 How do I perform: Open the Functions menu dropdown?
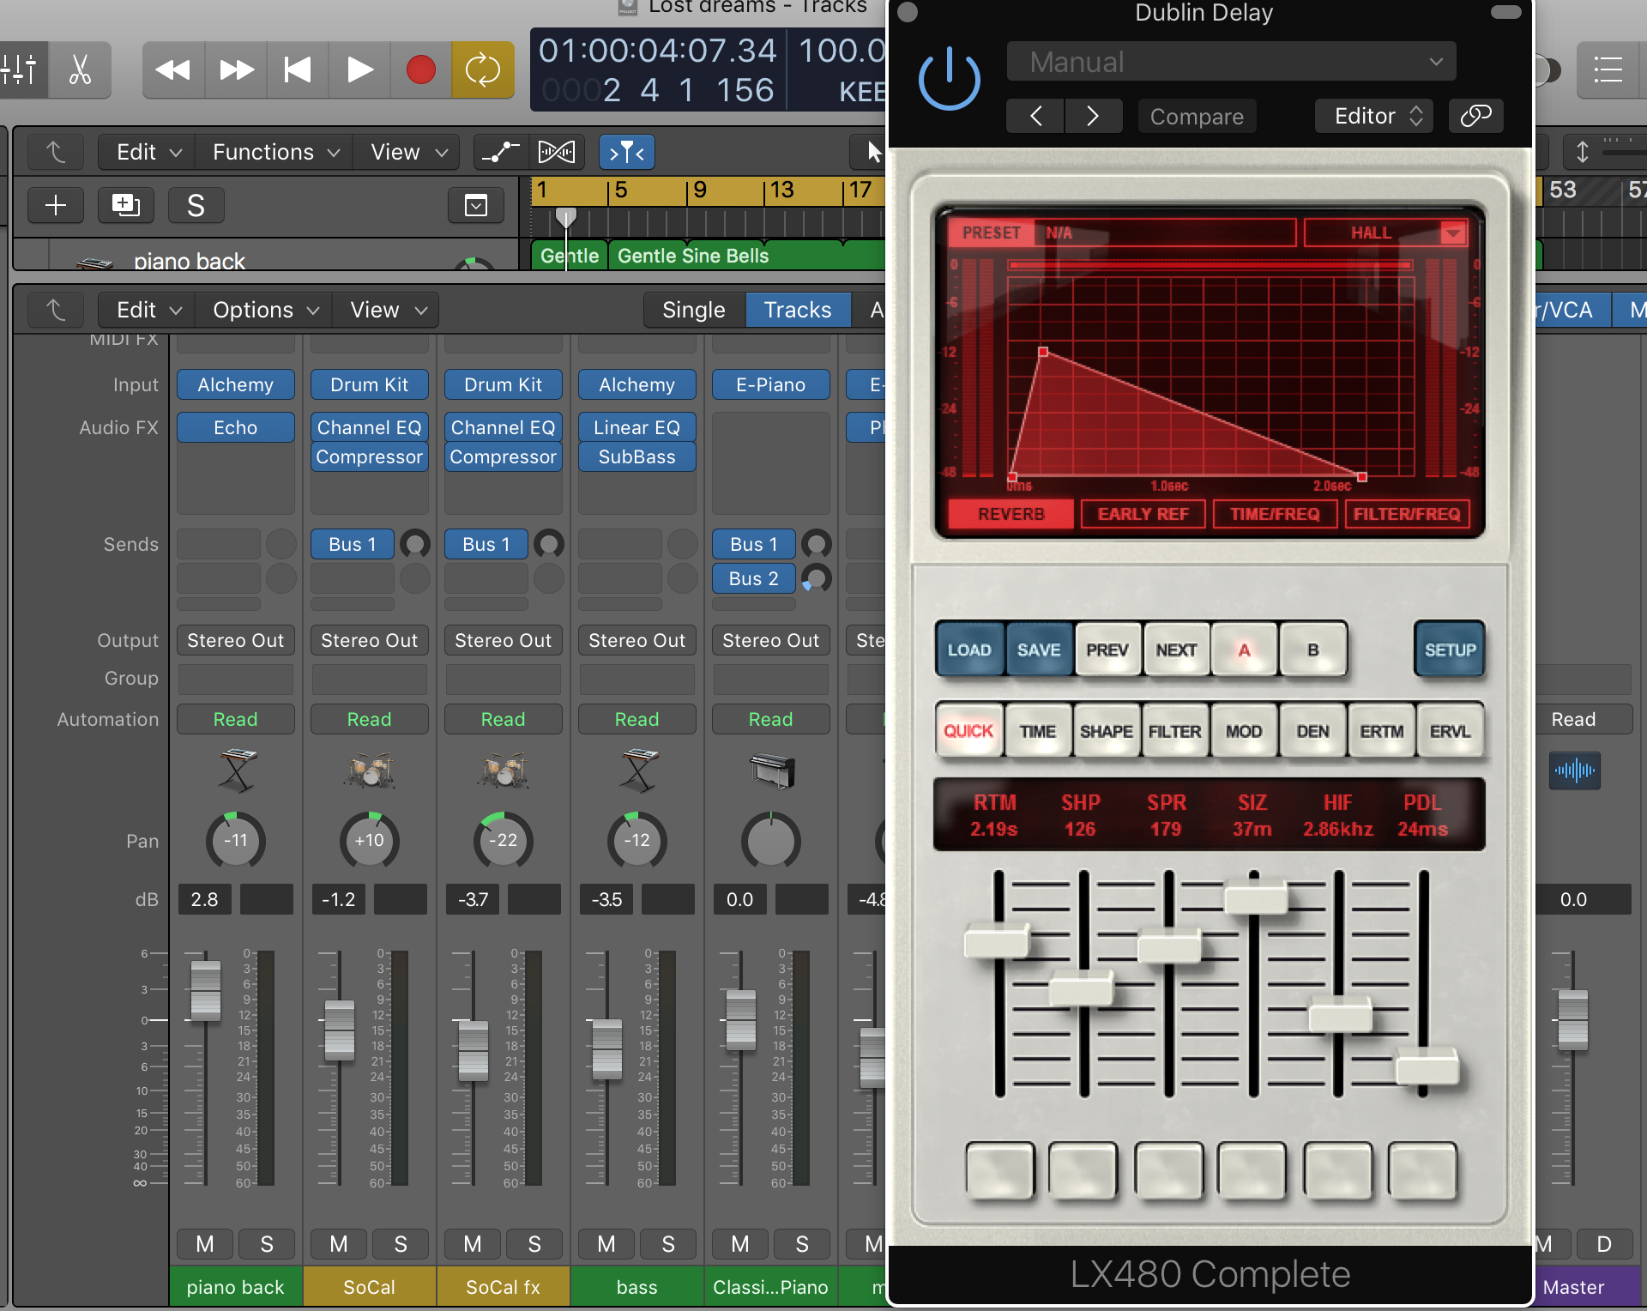point(275,152)
